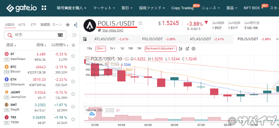Favorite the GT GateToken row star

coord(73,56)
